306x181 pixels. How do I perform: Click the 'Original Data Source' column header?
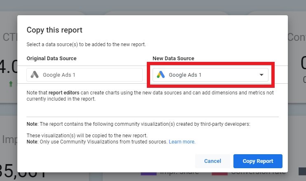point(52,59)
